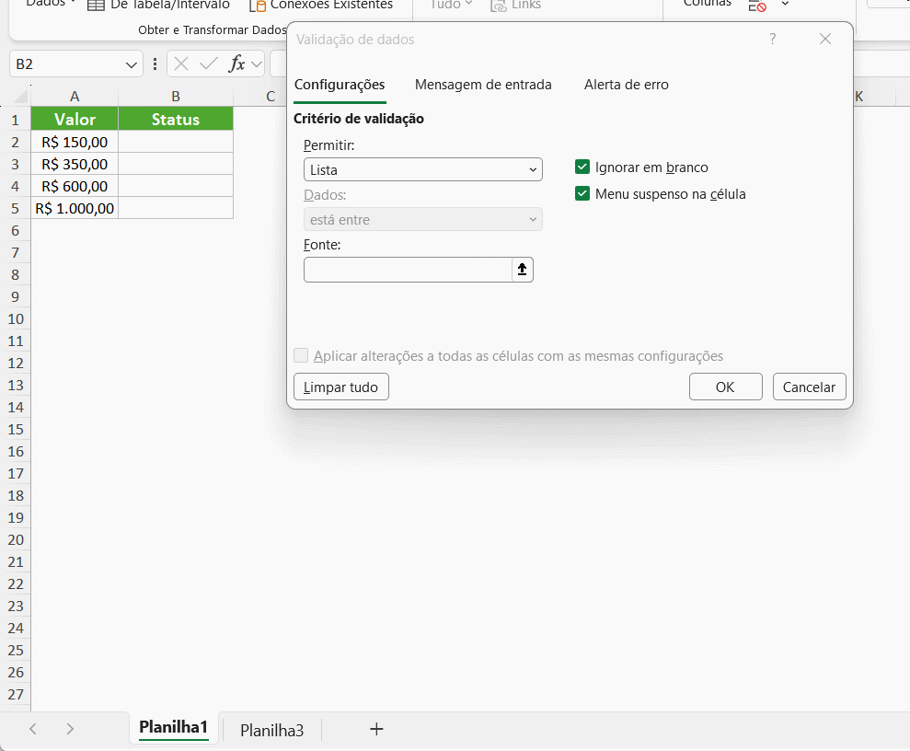
Task: Open Conexões Existentes
Action: pyautogui.click(x=320, y=6)
